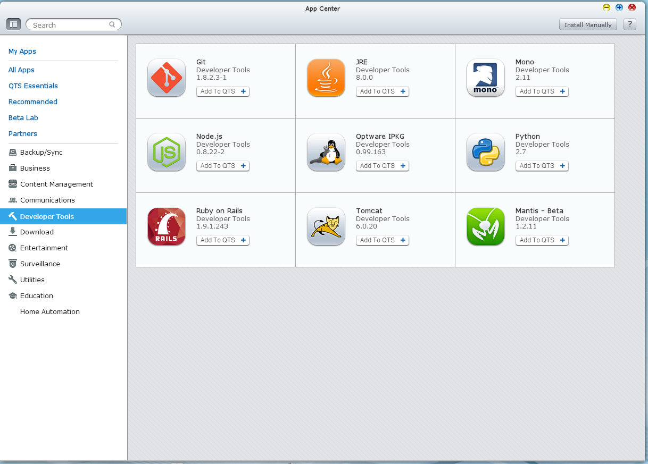Select Home Automation category

[50, 311]
